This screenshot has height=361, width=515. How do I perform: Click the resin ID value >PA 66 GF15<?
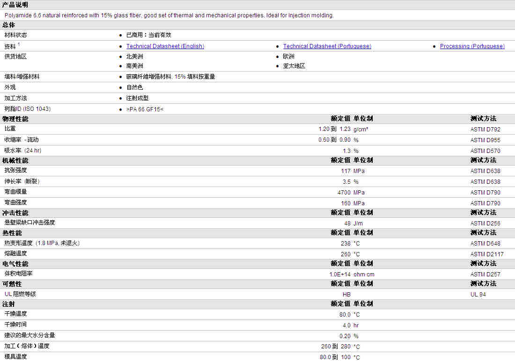click(x=145, y=109)
